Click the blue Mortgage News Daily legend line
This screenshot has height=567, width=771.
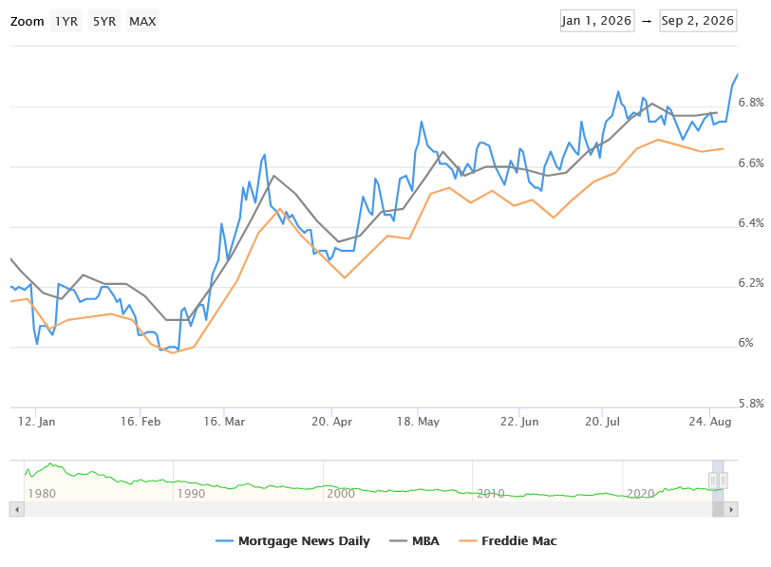click(224, 541)
